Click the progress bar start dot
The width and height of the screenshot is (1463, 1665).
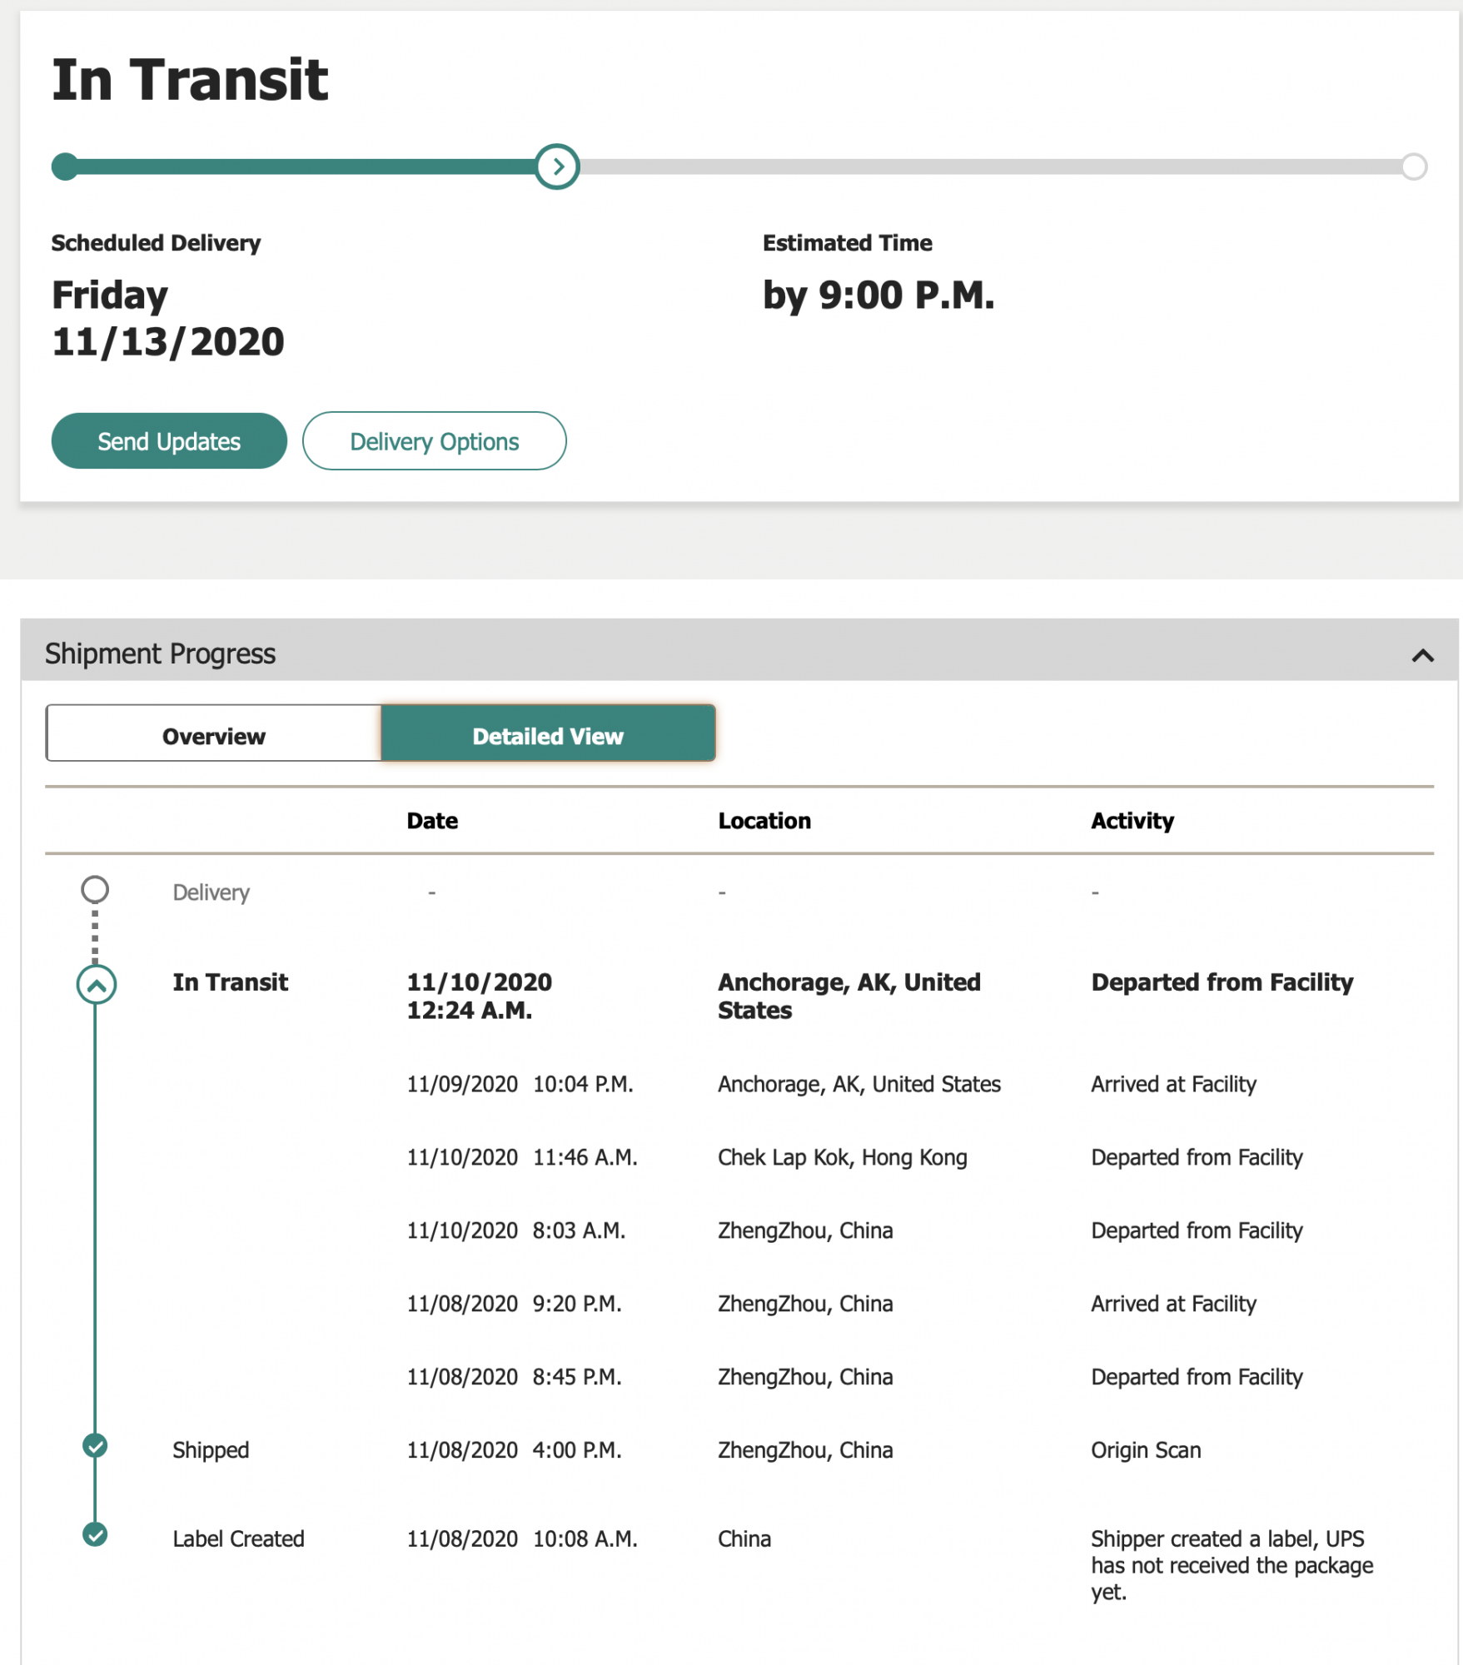click(65, 166)
